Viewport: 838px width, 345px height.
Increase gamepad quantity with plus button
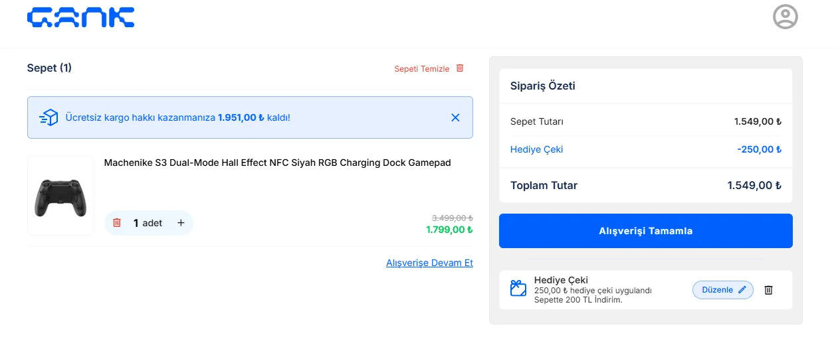tap(181, 223)
